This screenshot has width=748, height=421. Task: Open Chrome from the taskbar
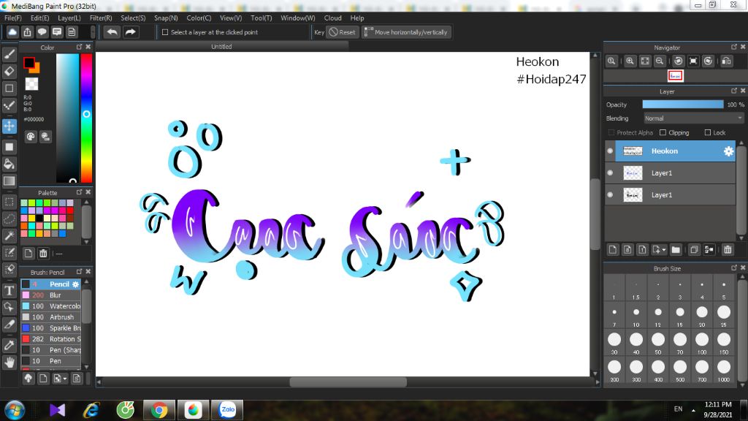coord(159,410)
